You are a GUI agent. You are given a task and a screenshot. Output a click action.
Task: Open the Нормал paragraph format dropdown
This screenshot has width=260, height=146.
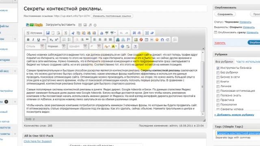tap(56, 46)
